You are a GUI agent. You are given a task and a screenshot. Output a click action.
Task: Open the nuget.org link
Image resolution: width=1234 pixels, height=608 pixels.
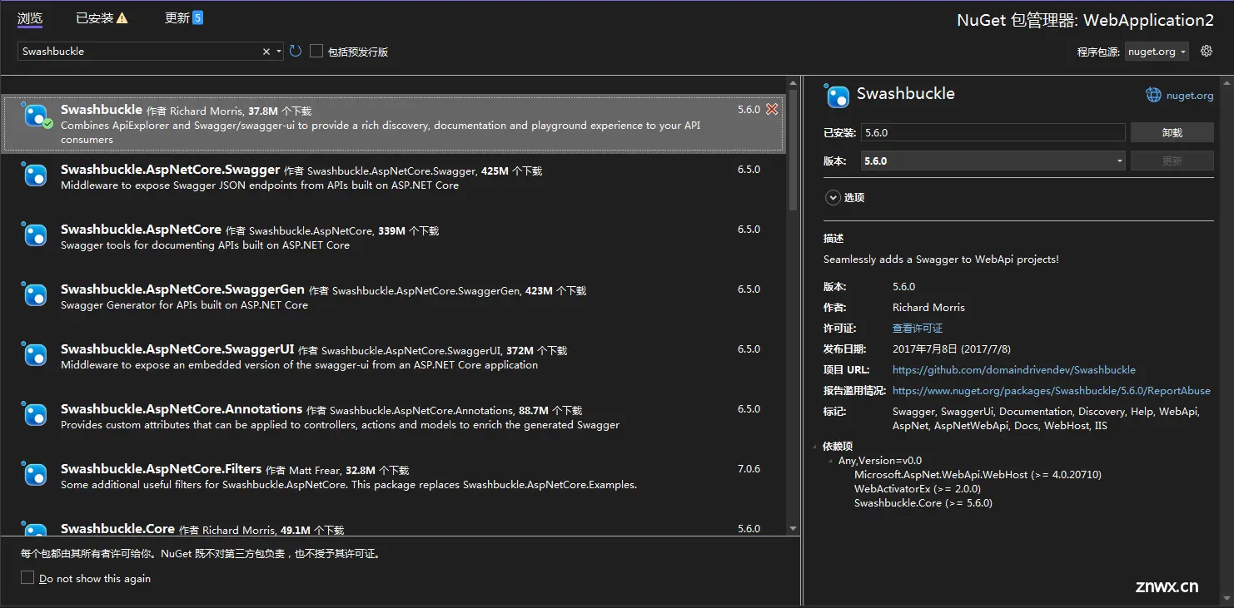click(x=1190, y=96)
